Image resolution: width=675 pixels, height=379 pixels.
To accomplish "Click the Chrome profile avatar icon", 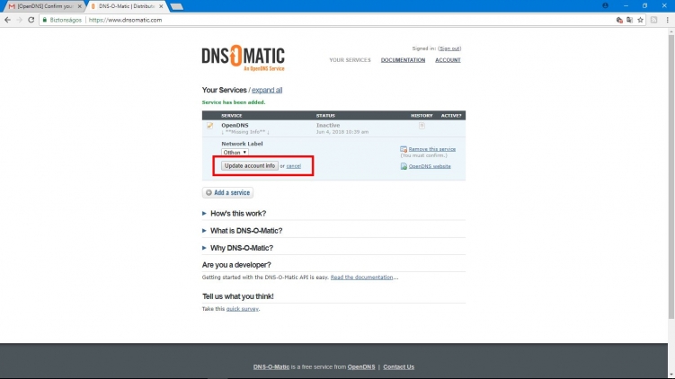I will click(605, 5).
